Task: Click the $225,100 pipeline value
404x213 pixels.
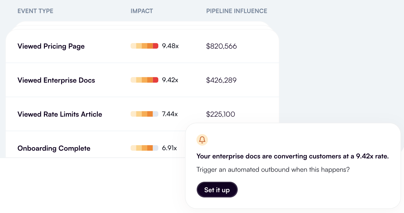Action: tap(221, 114)
